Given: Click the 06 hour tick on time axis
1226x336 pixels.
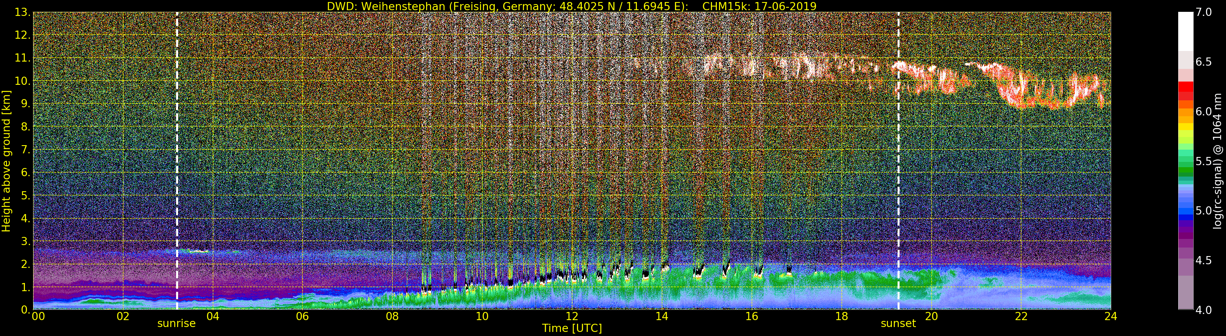Looking at the screenshot, I should (x=302, y=316).
